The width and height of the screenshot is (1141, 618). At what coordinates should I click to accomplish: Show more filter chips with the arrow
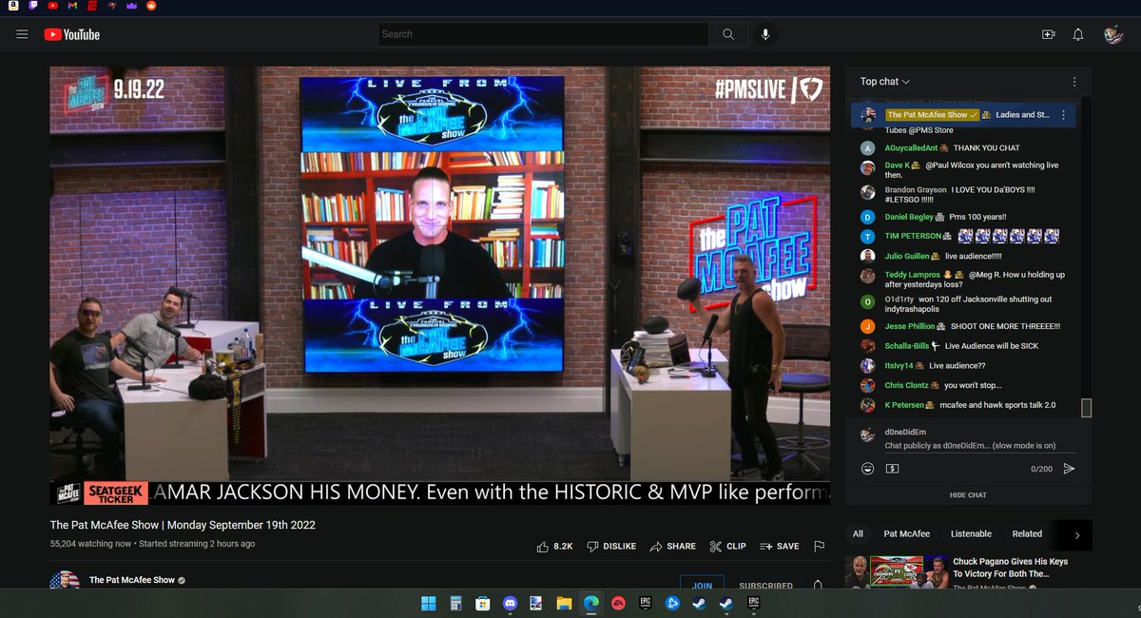click(1077, 535)
